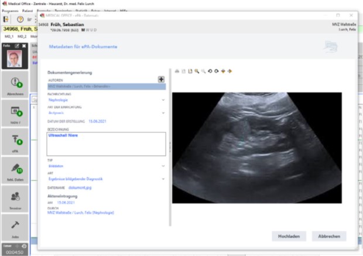Open help via the question mark icon
The image size is (363, 256).
coord(20,19)
